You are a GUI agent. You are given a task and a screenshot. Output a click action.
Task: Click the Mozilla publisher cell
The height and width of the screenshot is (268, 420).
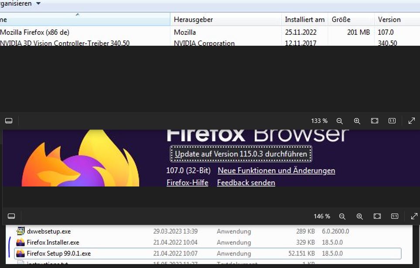[x=184, y=32]
